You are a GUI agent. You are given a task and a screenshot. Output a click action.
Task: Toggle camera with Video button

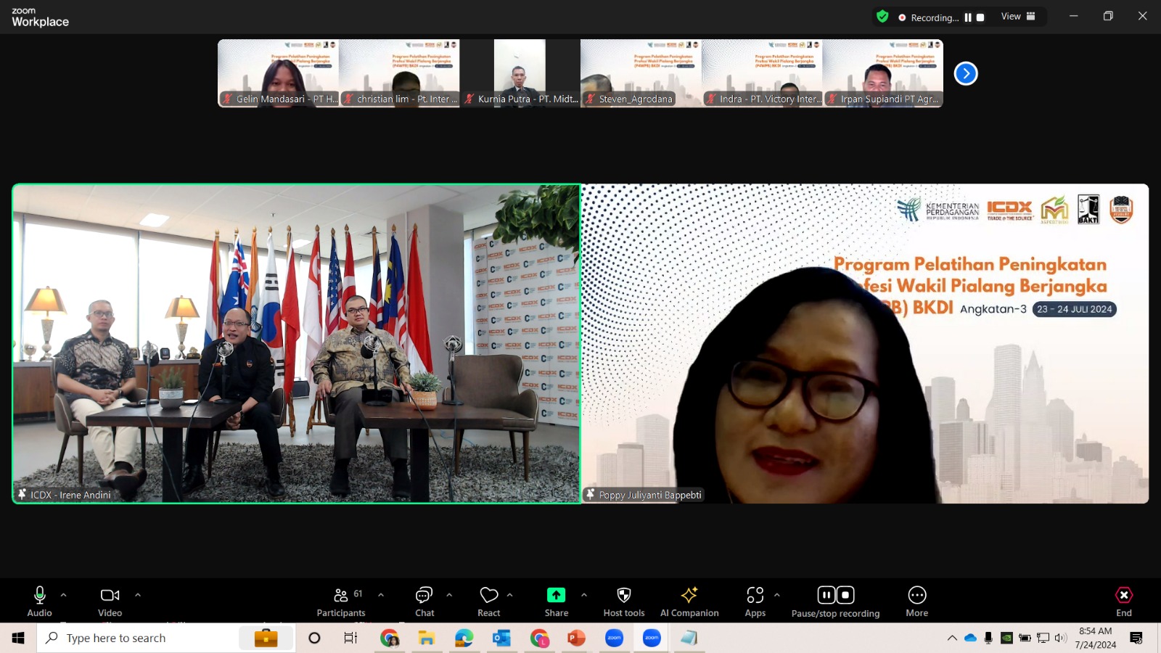(x=110, y=601)
